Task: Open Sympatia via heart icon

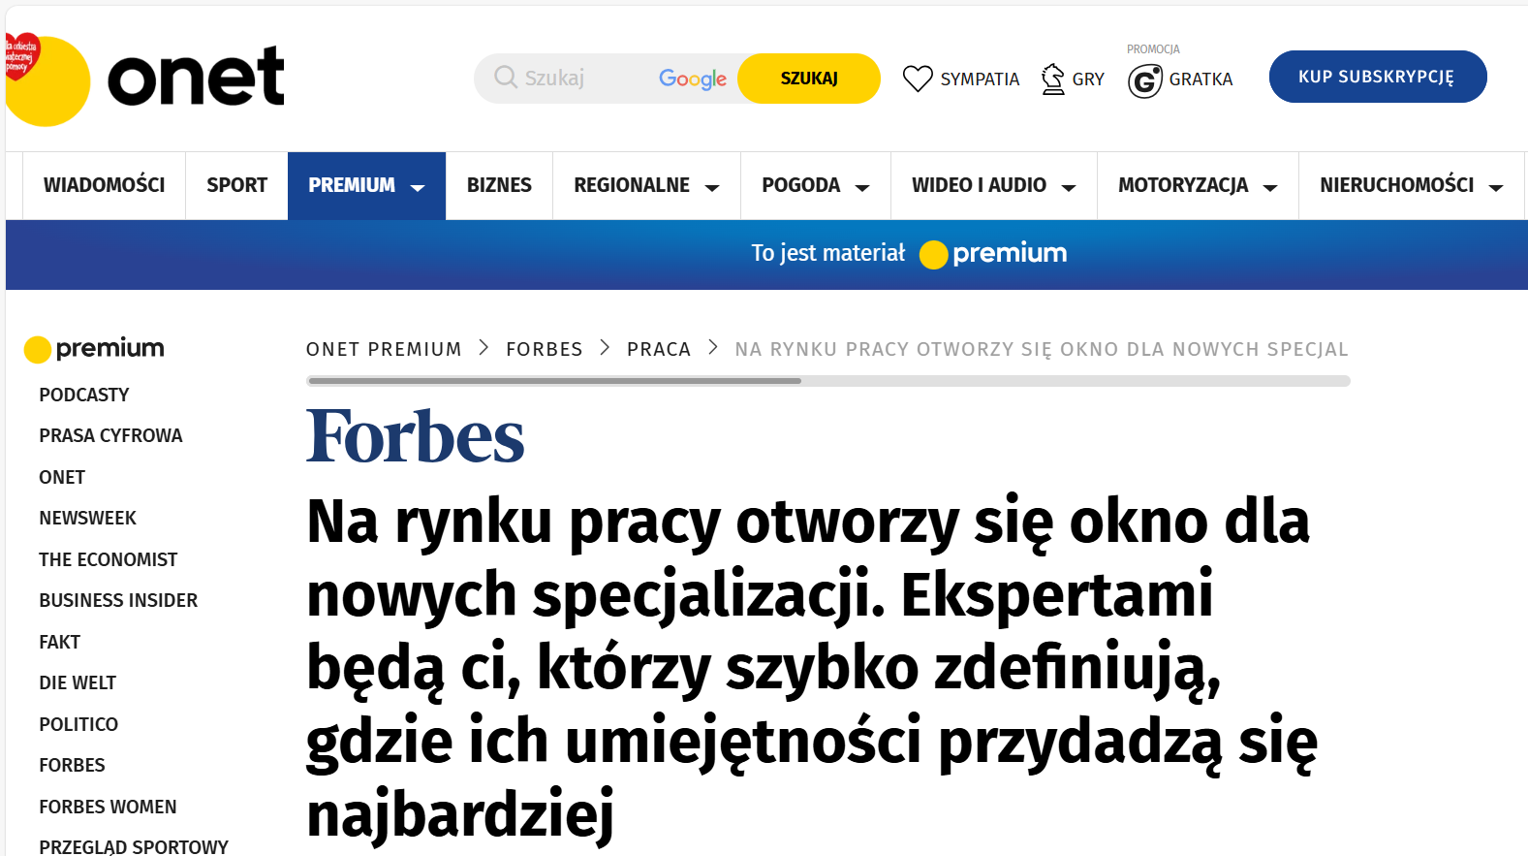Action: 917,79
